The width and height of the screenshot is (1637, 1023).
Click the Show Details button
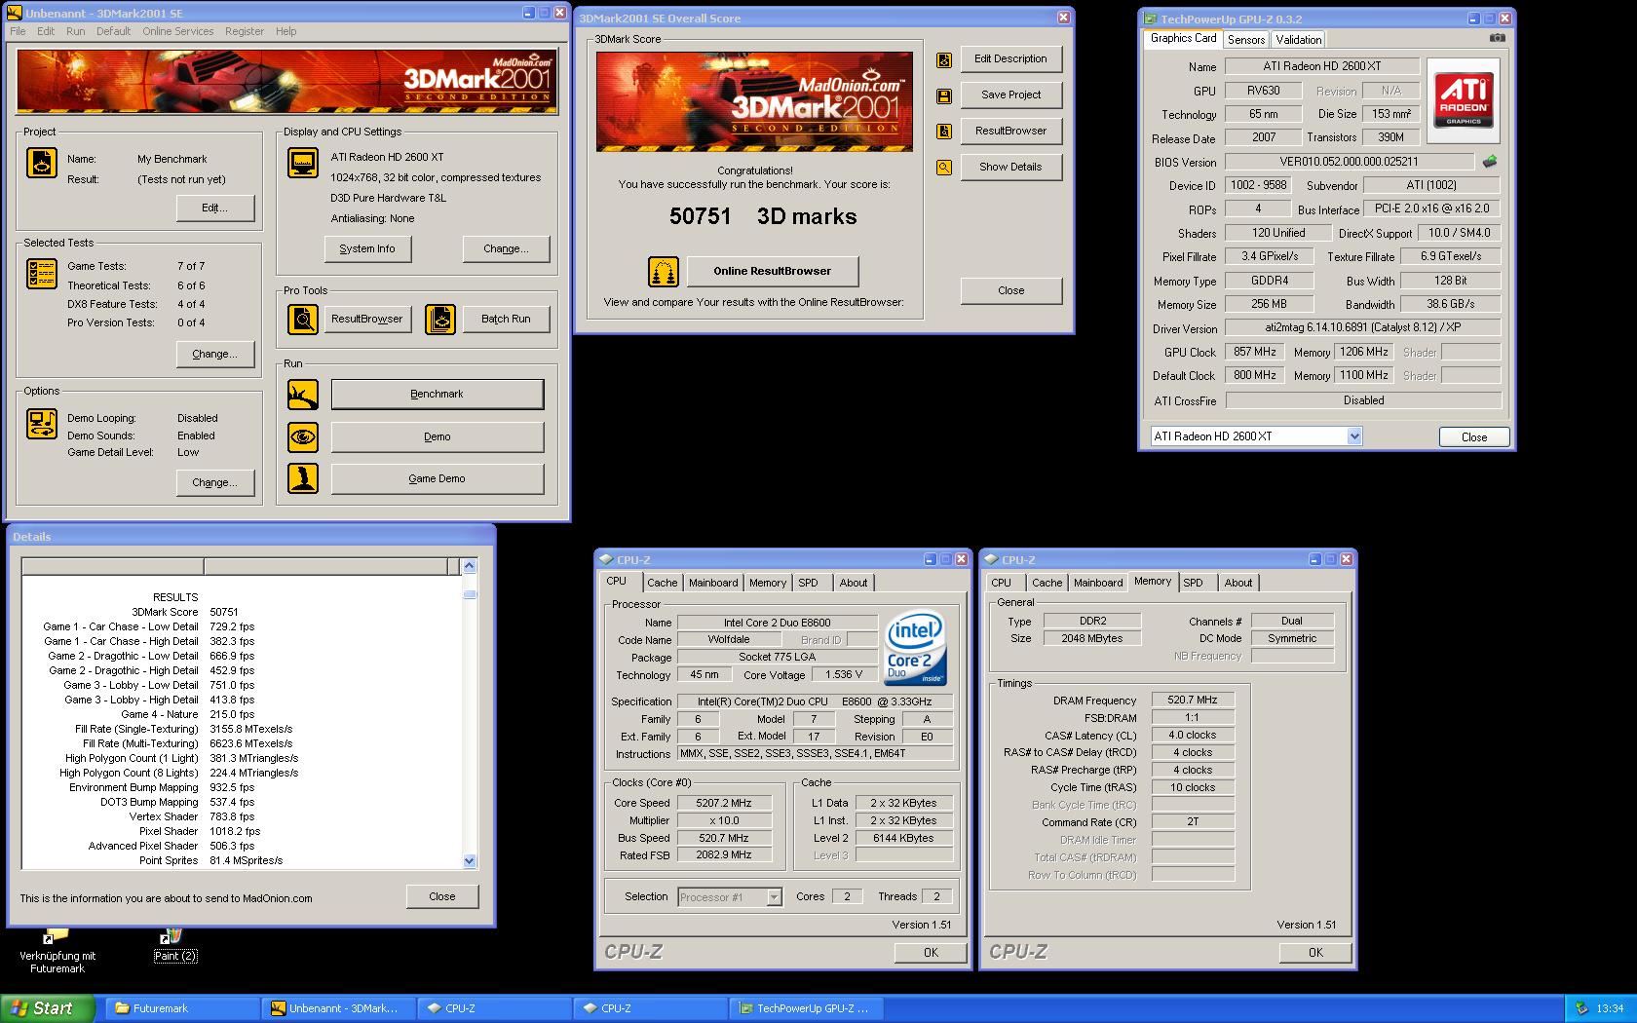(x=1010, y=167)
